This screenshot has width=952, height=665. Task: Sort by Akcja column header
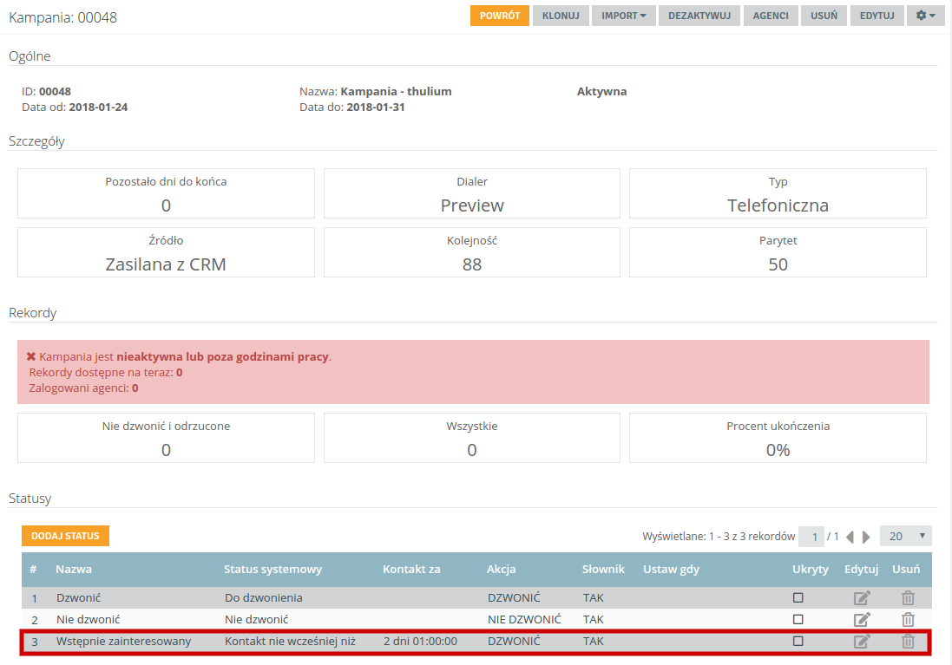[501, 569]
